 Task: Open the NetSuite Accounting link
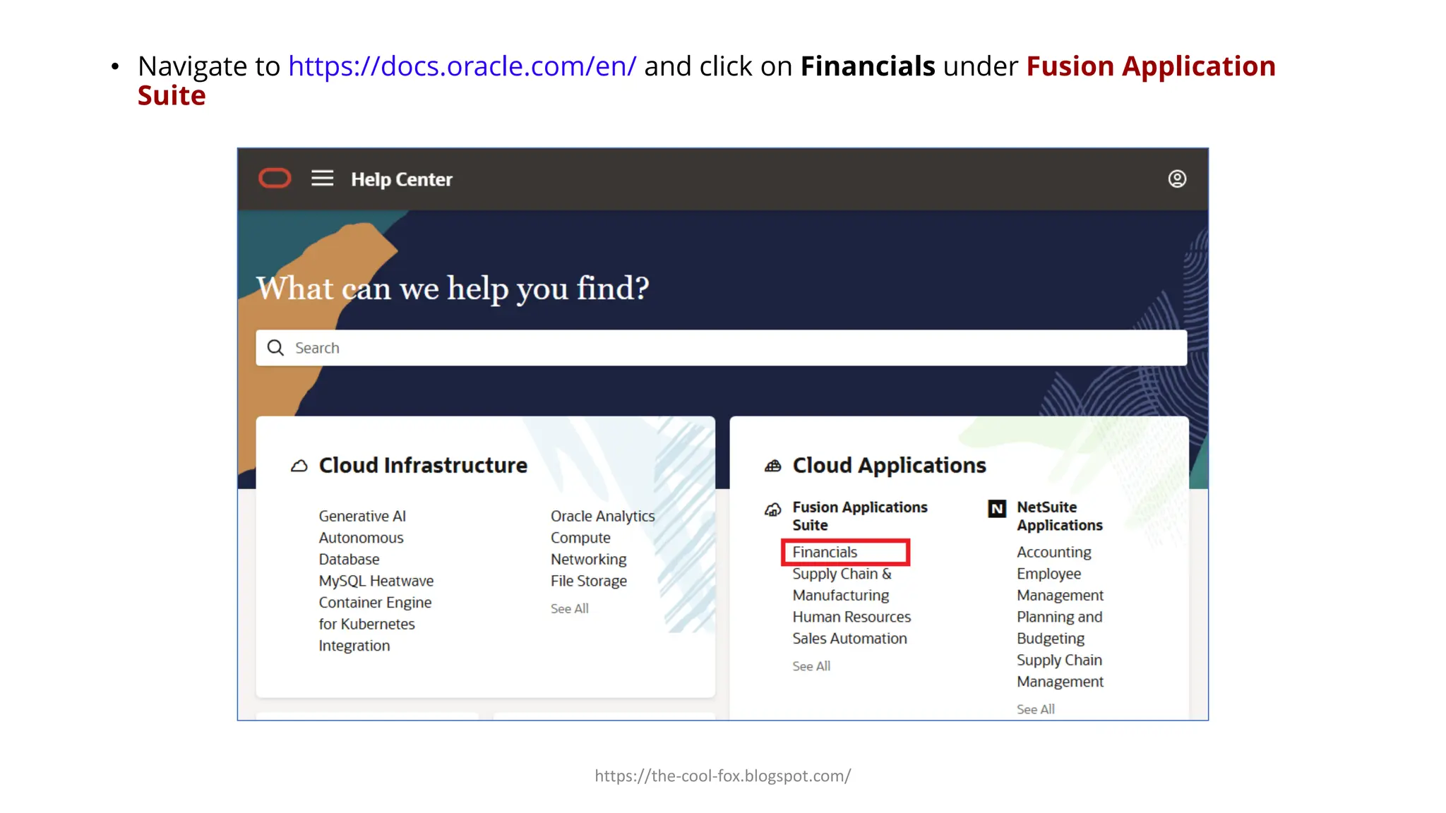tap(1053, 552)
